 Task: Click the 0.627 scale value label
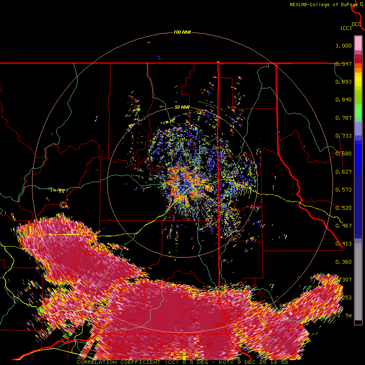click(x=344, y=172)
